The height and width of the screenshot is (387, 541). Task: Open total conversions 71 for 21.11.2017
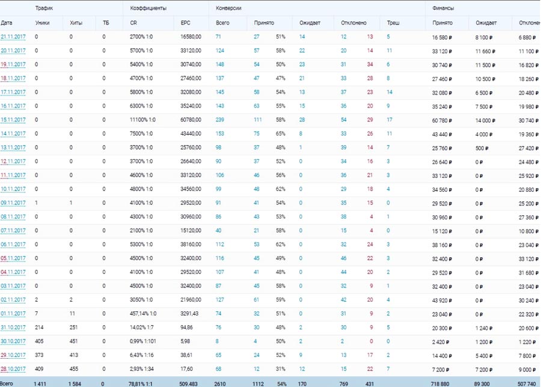point(218,37)
